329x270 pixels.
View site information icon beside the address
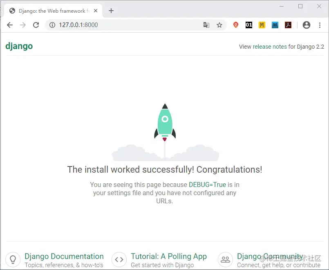pos(52,25)
